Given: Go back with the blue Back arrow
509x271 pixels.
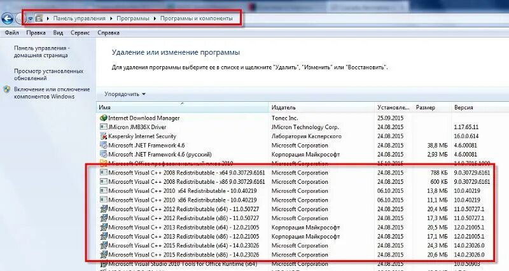Looking at the screenshot, I should 7,18.
